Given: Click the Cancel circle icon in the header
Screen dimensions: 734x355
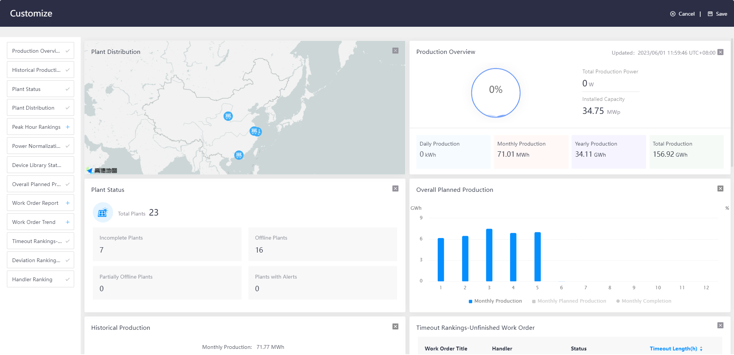Looking at the screenshot, I should point(673,13).
